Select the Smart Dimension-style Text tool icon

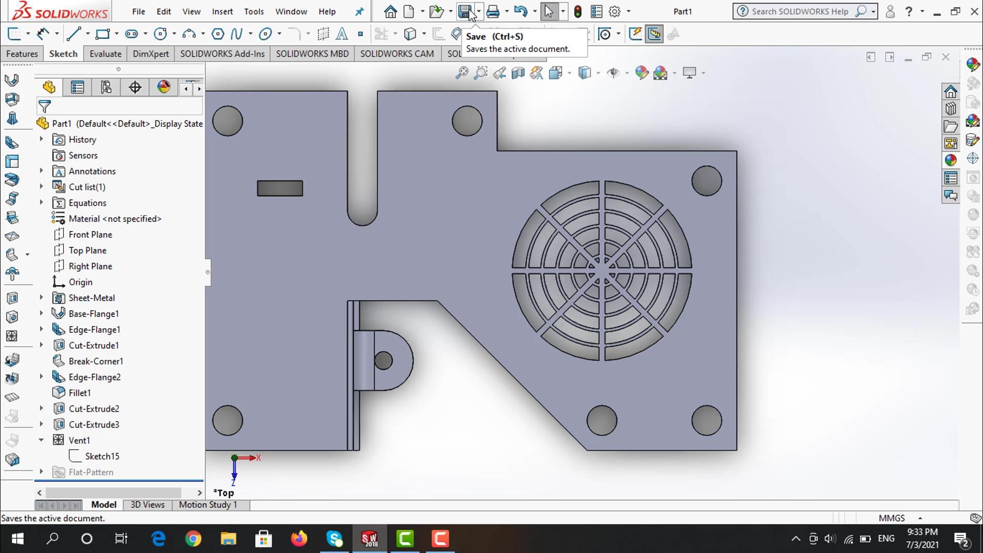coord(341,34)
